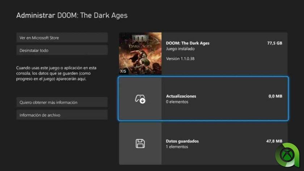Image resolution: width=304 pixels, height=171 pixels.
Task: Select Quiero obtener más información
Action: pos(62,102)
